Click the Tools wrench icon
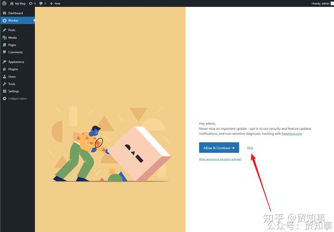Viewport: 334px width, 232px height. tap(5, 84)
